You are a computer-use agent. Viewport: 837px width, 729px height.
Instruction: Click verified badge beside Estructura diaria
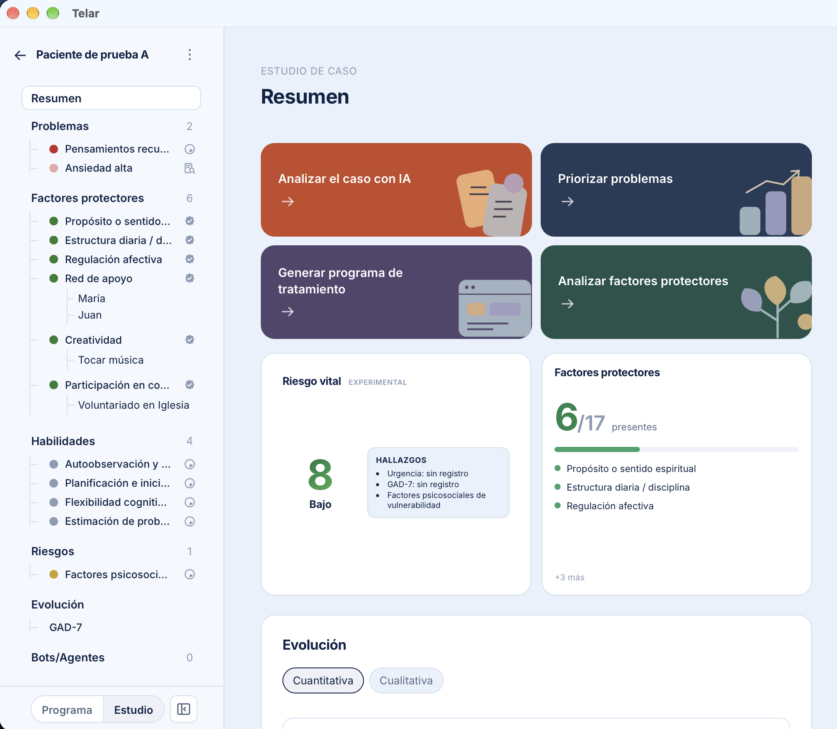(189, 240)
